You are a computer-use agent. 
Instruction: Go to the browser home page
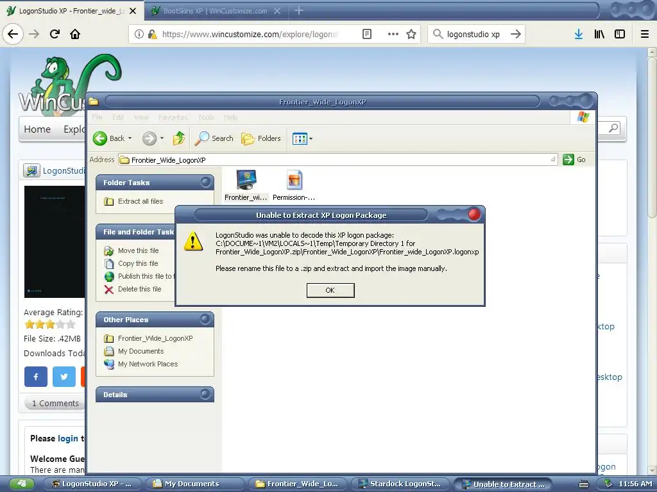click(75, 34)
